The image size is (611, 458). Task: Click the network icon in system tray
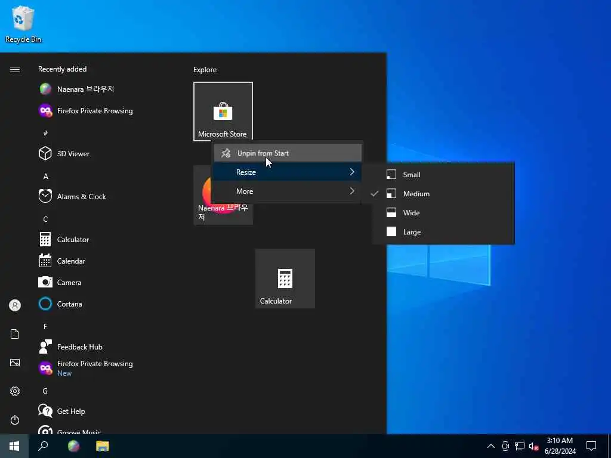click(x=520, y=446)
